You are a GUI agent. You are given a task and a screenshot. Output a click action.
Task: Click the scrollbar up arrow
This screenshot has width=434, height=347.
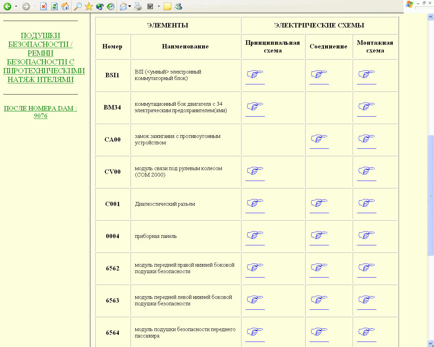point(431,17)
